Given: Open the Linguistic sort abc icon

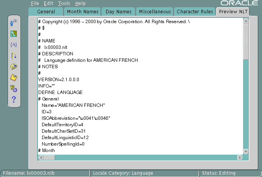Looking at the screenshot, I should point(14,56).
